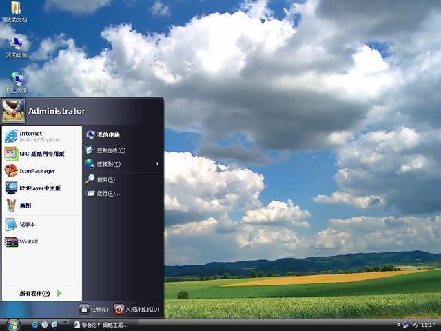Open the 我的文档 desktop folder icon
441x331 pixels.
(x=16, y=11)
